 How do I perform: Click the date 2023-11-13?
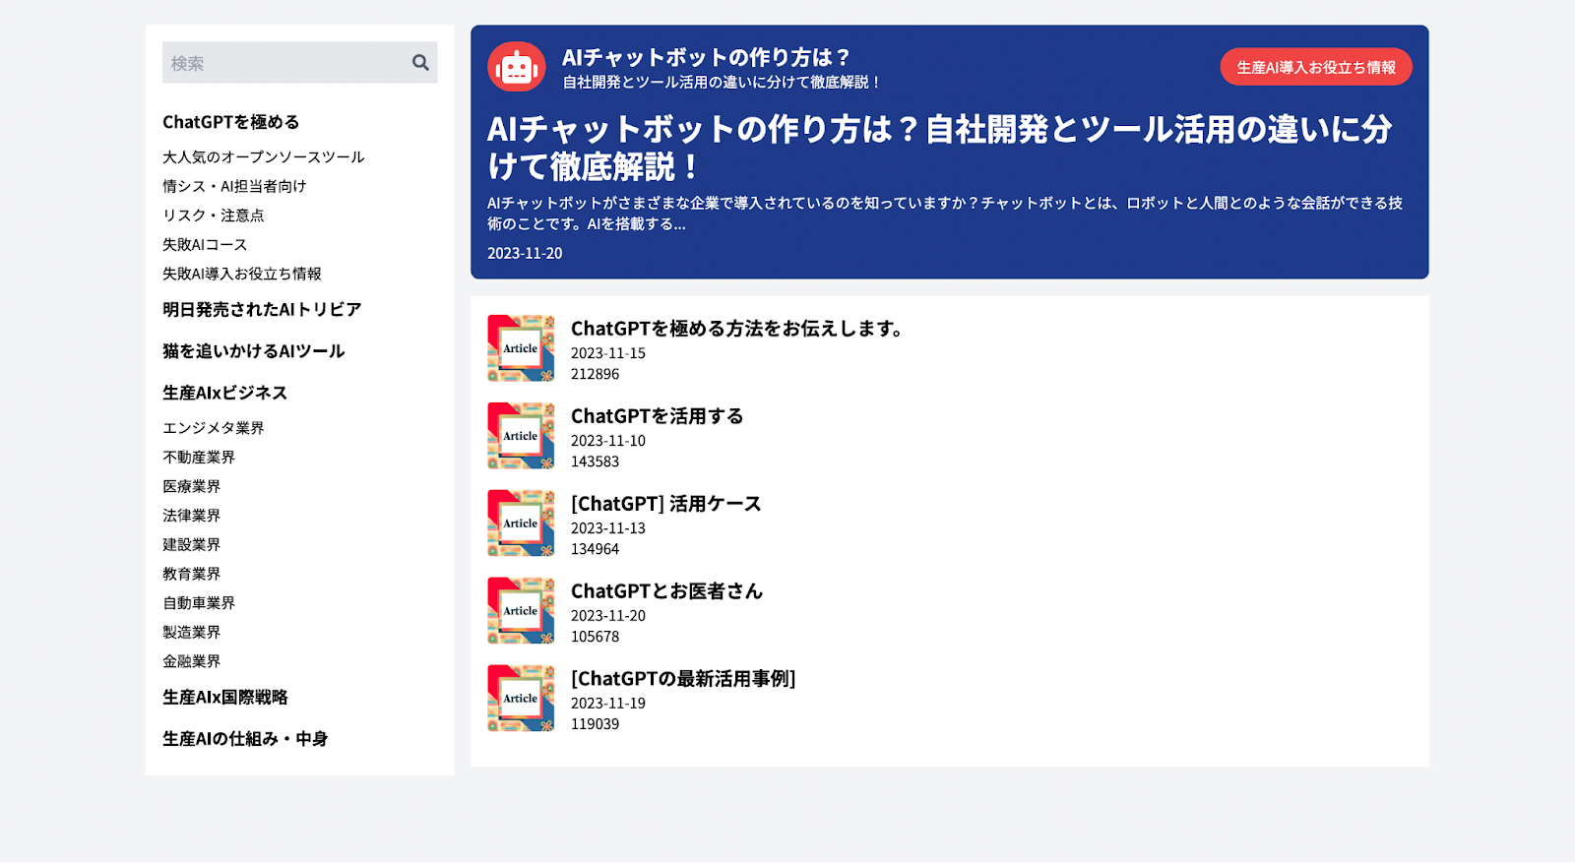608,528
